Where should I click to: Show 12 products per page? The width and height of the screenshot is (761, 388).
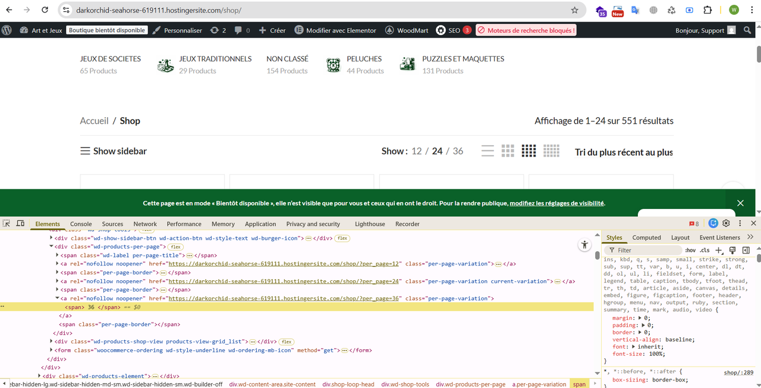(x=416, y=151)
